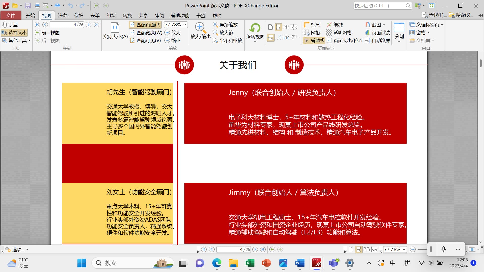This screenshot has height=272, width=484.
Task: Select the Hand (手型) tool
Action: pyautogui.click(x=10, y=25)
